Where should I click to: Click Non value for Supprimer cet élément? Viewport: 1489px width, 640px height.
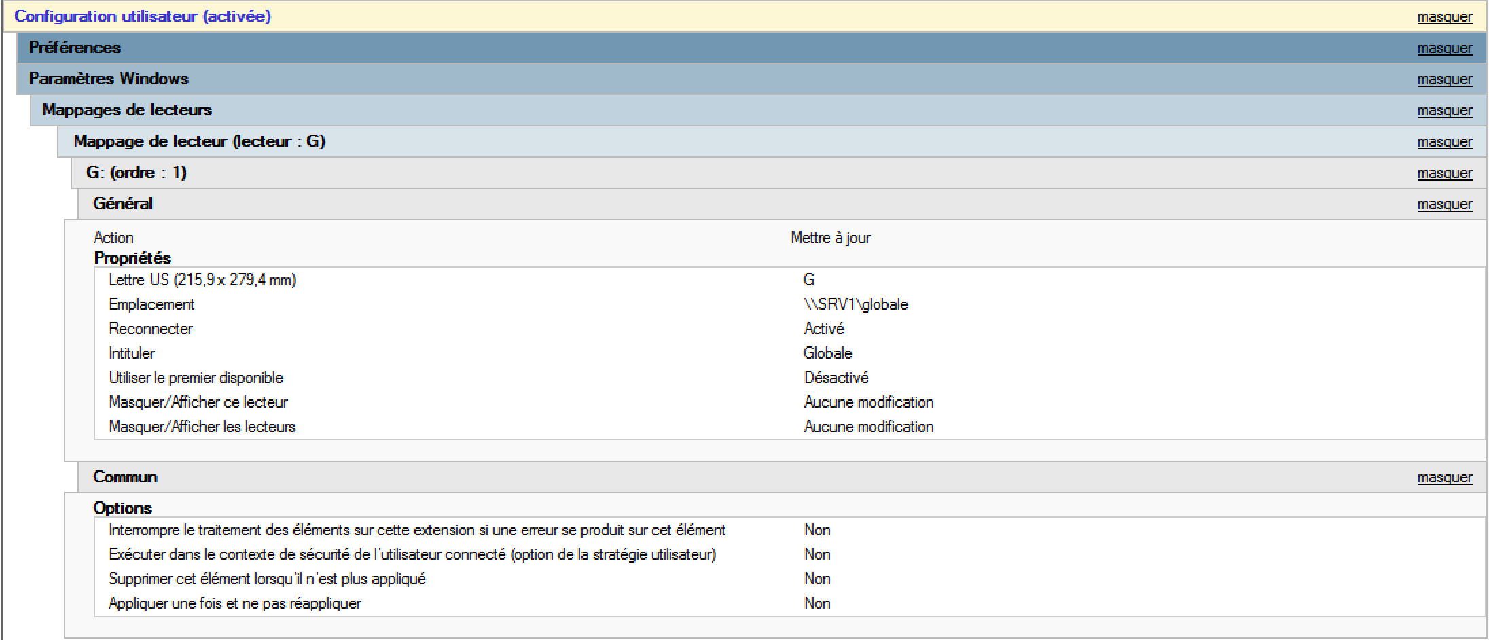pyautogui.click(x=817, y=579)
